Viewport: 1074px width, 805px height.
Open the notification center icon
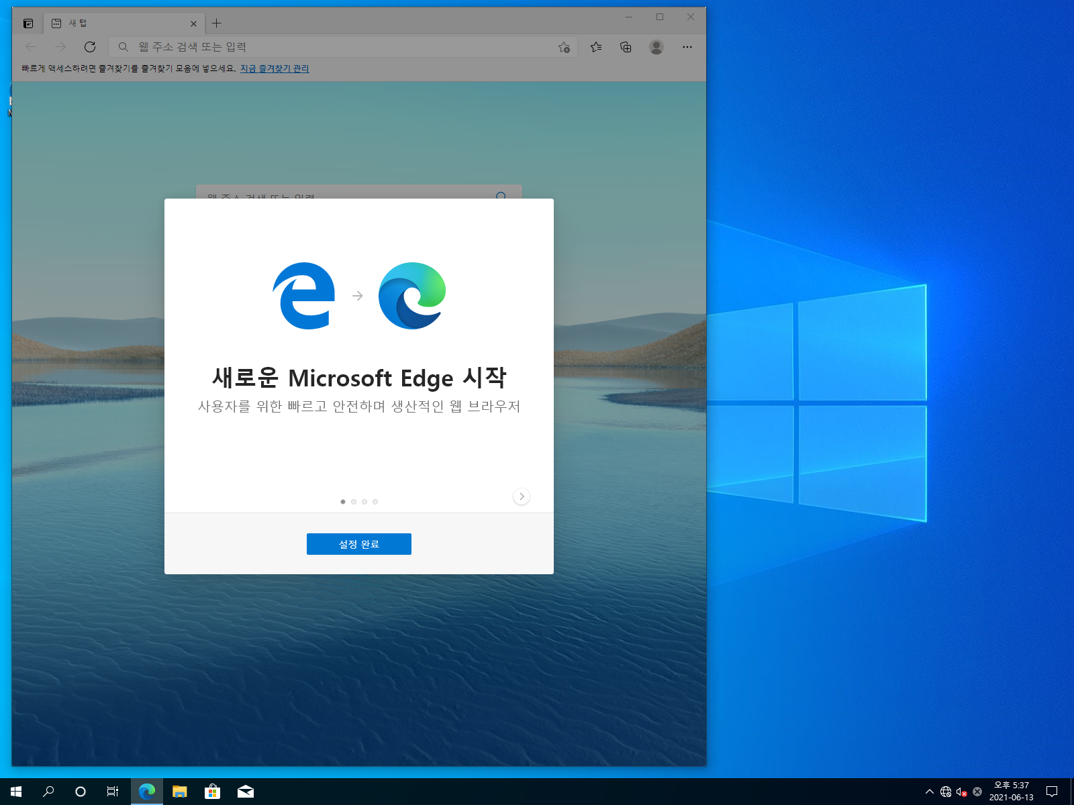pyautogui.click(x=1052, y=792)
